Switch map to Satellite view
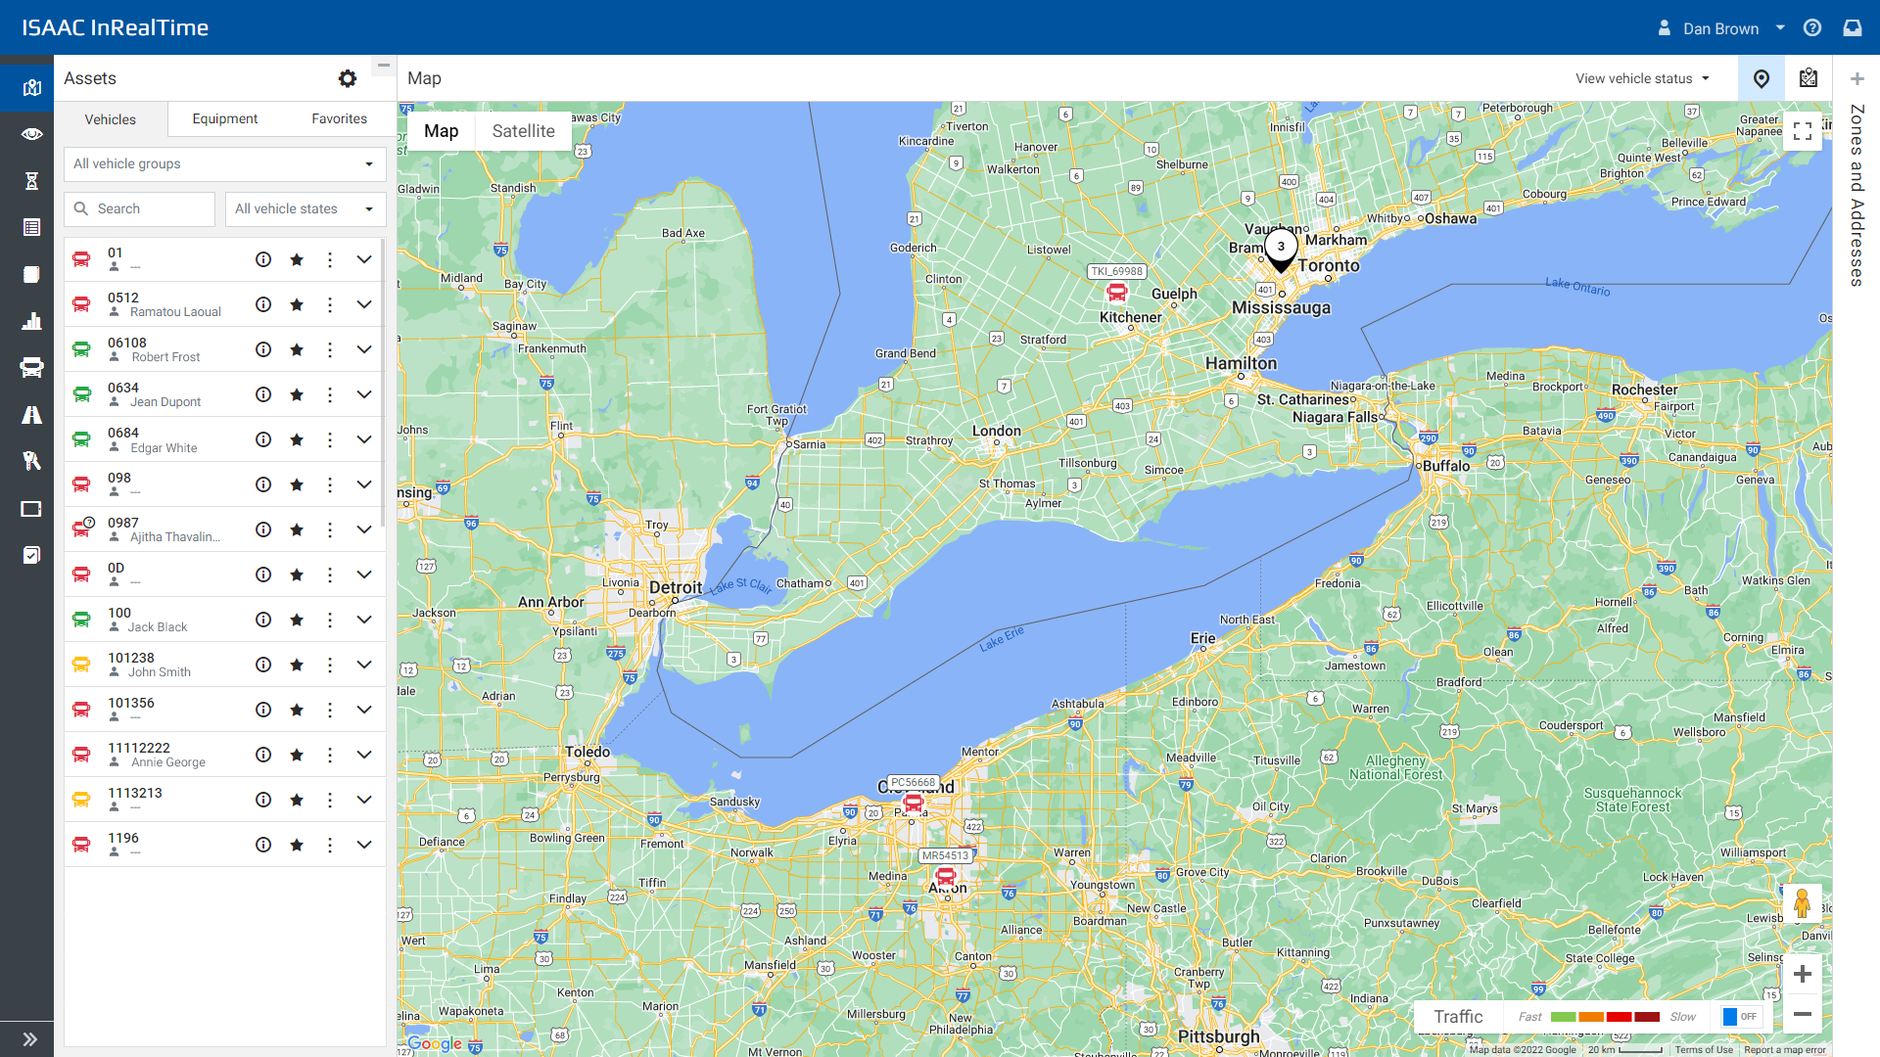The height and width of the screenshot is (1057, 1880). pyautogui.click(x=523, y=131)
